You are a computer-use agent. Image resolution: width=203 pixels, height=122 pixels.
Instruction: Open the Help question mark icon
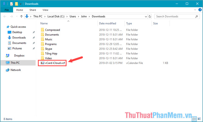200,10
